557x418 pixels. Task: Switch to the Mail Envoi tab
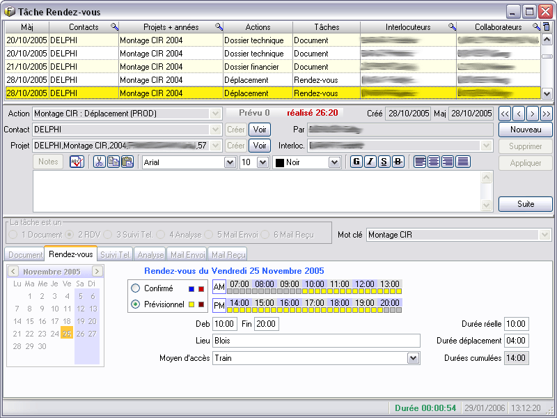(187, 255)
